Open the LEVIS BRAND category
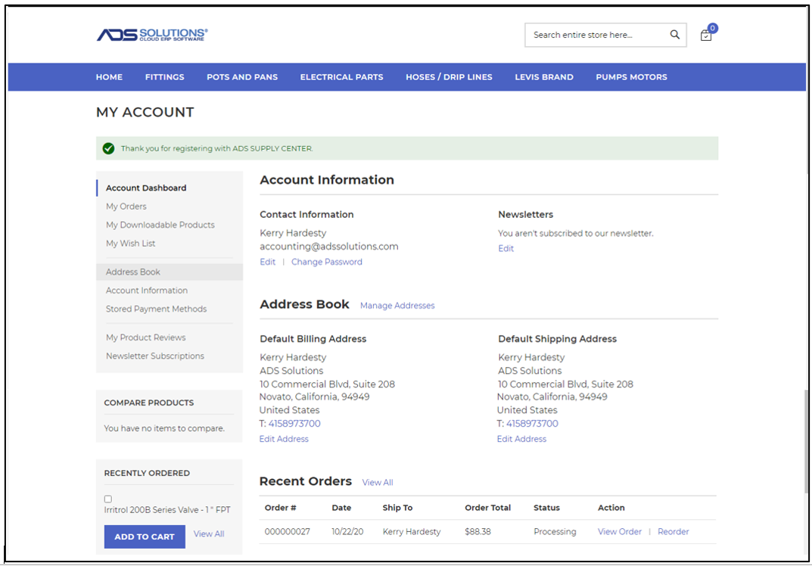 point(544,77)
